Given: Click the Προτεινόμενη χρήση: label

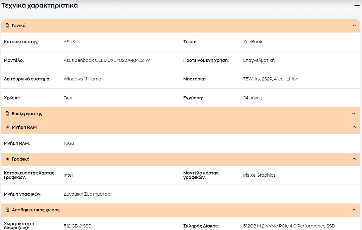Looking at the screenshot, I should [206, 60].
